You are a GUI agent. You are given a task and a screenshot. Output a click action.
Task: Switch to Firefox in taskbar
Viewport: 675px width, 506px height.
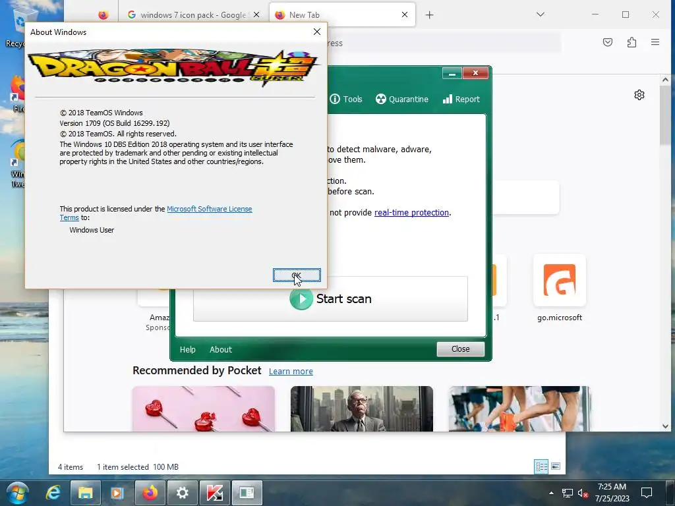coord(150,493)
